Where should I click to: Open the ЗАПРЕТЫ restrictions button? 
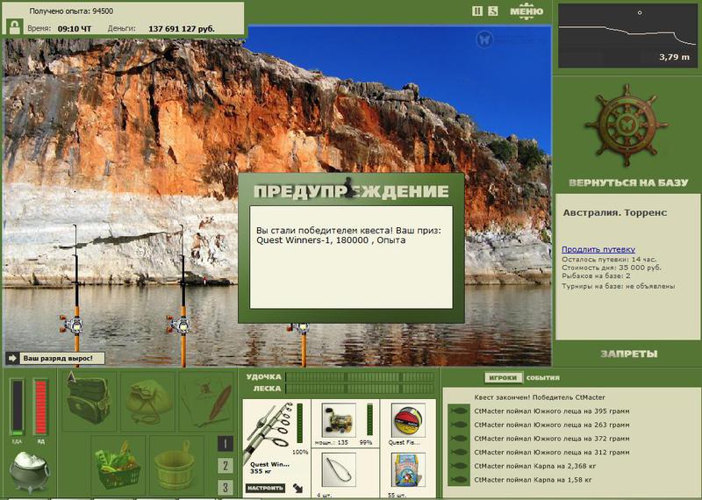click(628, 354)
